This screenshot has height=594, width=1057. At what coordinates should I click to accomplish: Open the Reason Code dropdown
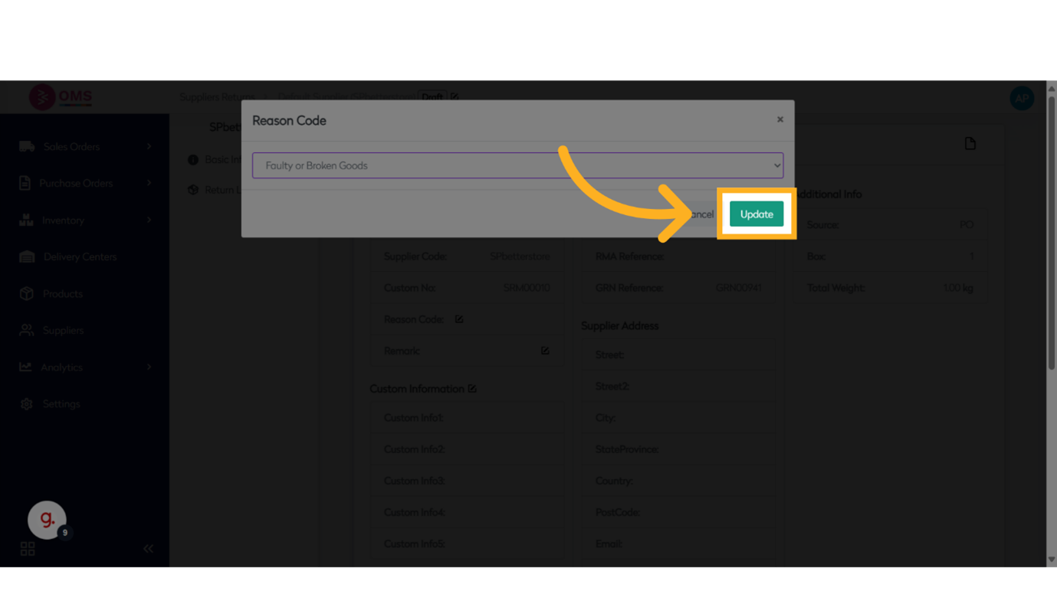(517, 165)
